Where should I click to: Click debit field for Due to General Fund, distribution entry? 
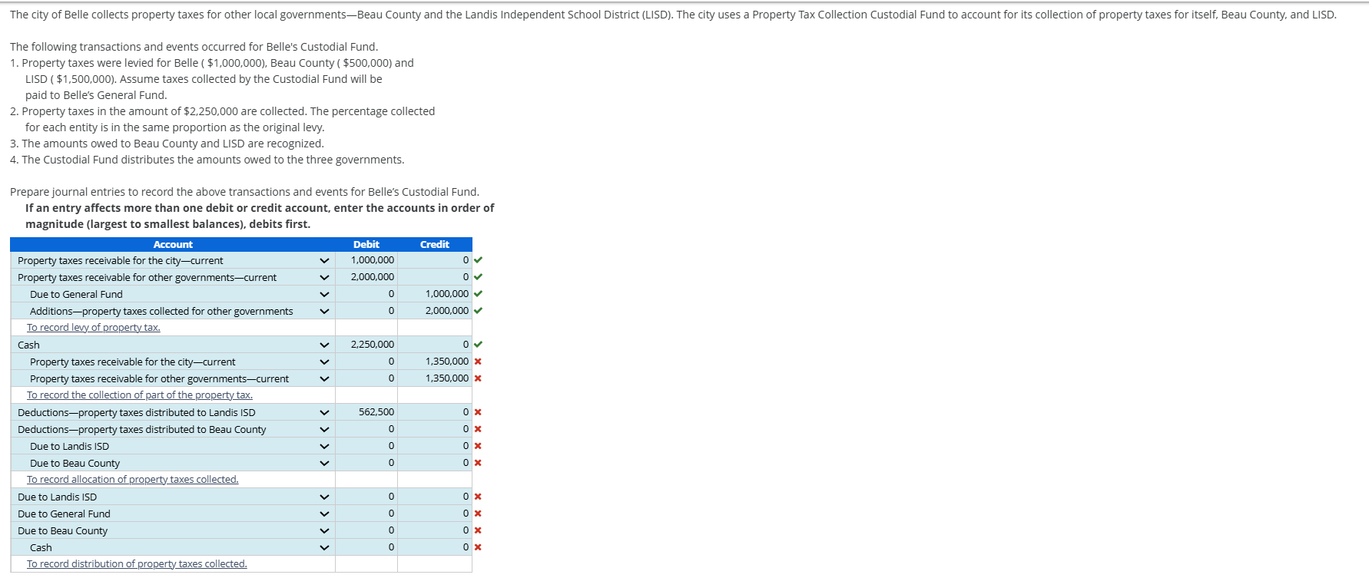[x=366, y=514]
